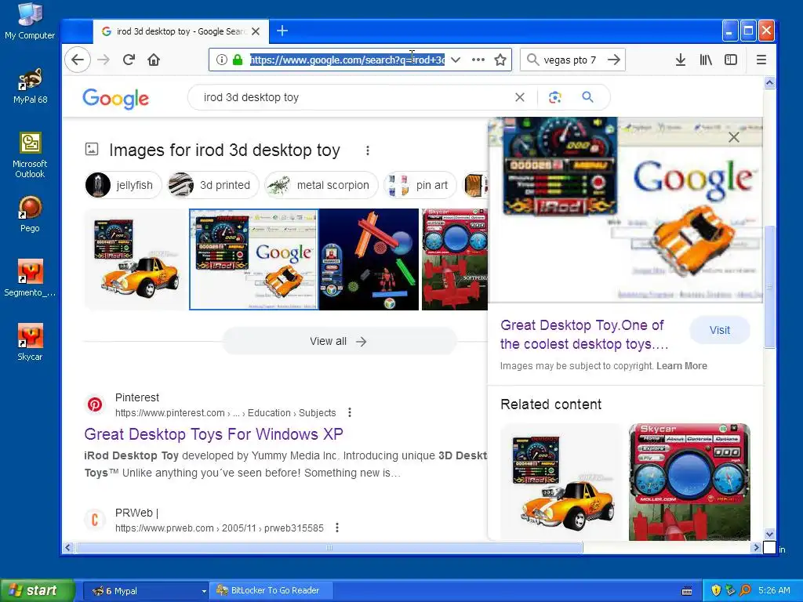Open the Windows Start menu
The height and width of the screenshot is (602, 803).
point(37,590)
